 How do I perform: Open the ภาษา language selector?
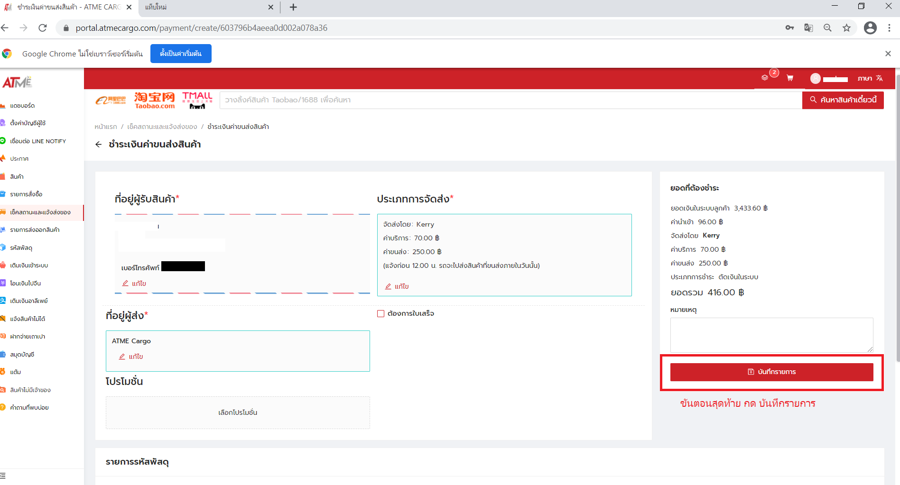(x=870, y=78)
